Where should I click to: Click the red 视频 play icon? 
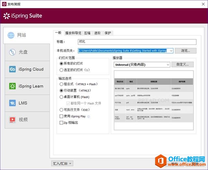(12, 120)
